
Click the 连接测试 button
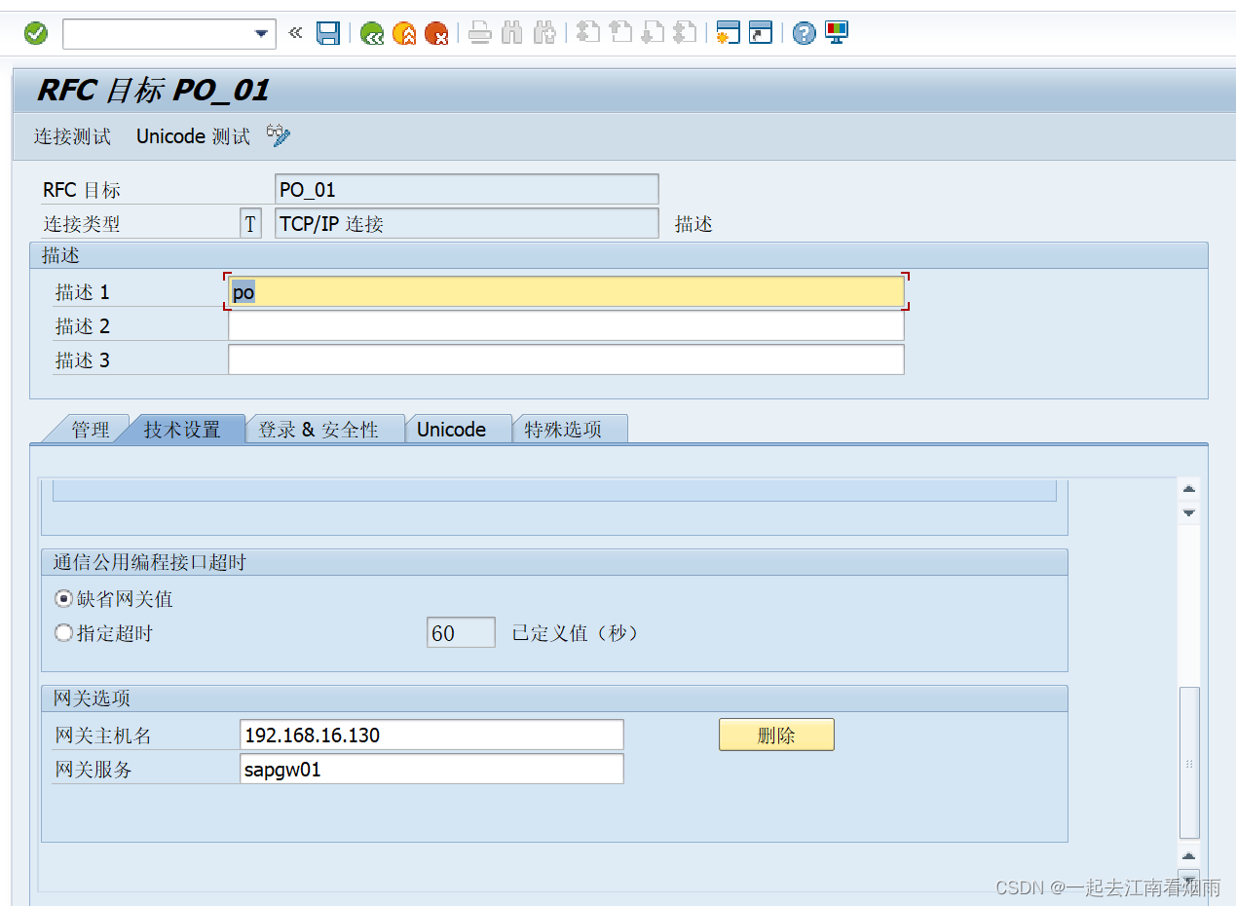point(72,135)
